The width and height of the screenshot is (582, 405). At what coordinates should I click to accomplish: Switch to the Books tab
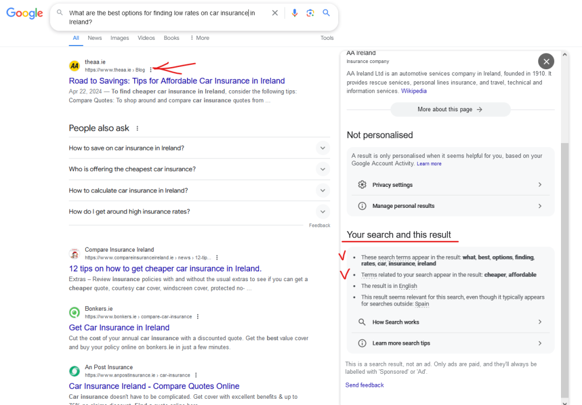[172, 38]
